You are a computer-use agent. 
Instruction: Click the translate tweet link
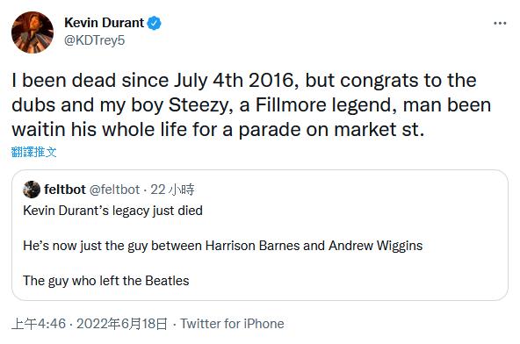(x=34, y=152)
